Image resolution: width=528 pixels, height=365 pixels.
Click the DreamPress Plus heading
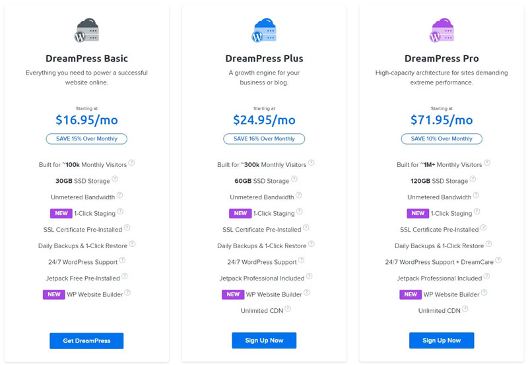(264, 59)
